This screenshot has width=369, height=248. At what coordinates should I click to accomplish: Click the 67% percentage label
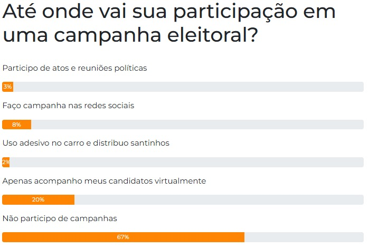coord(123,237)
